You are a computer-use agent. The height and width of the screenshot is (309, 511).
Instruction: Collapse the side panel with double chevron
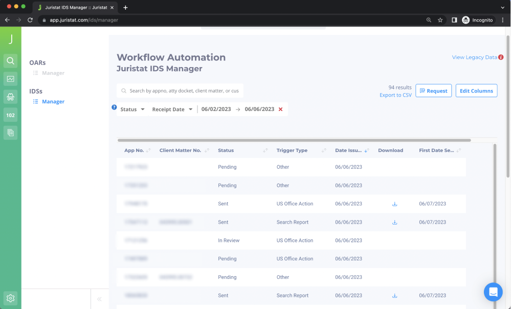(99, 299)
